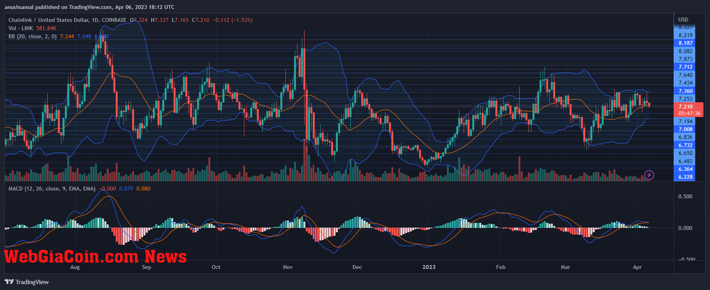710x290 pixels.
Task: Click the Sep label on the time axis
Action: [x=147, y=267]
